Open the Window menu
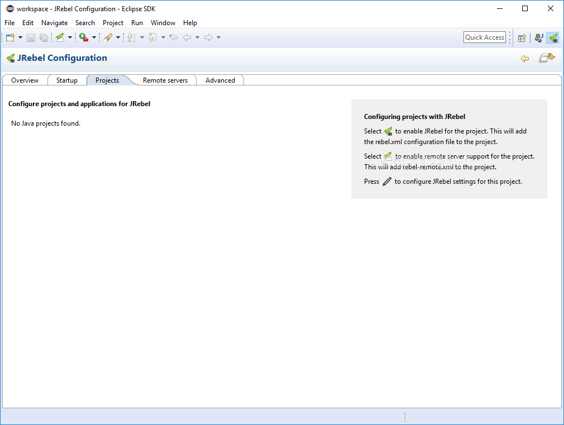This screenshot has height=425, width=564. pos(163,23)
